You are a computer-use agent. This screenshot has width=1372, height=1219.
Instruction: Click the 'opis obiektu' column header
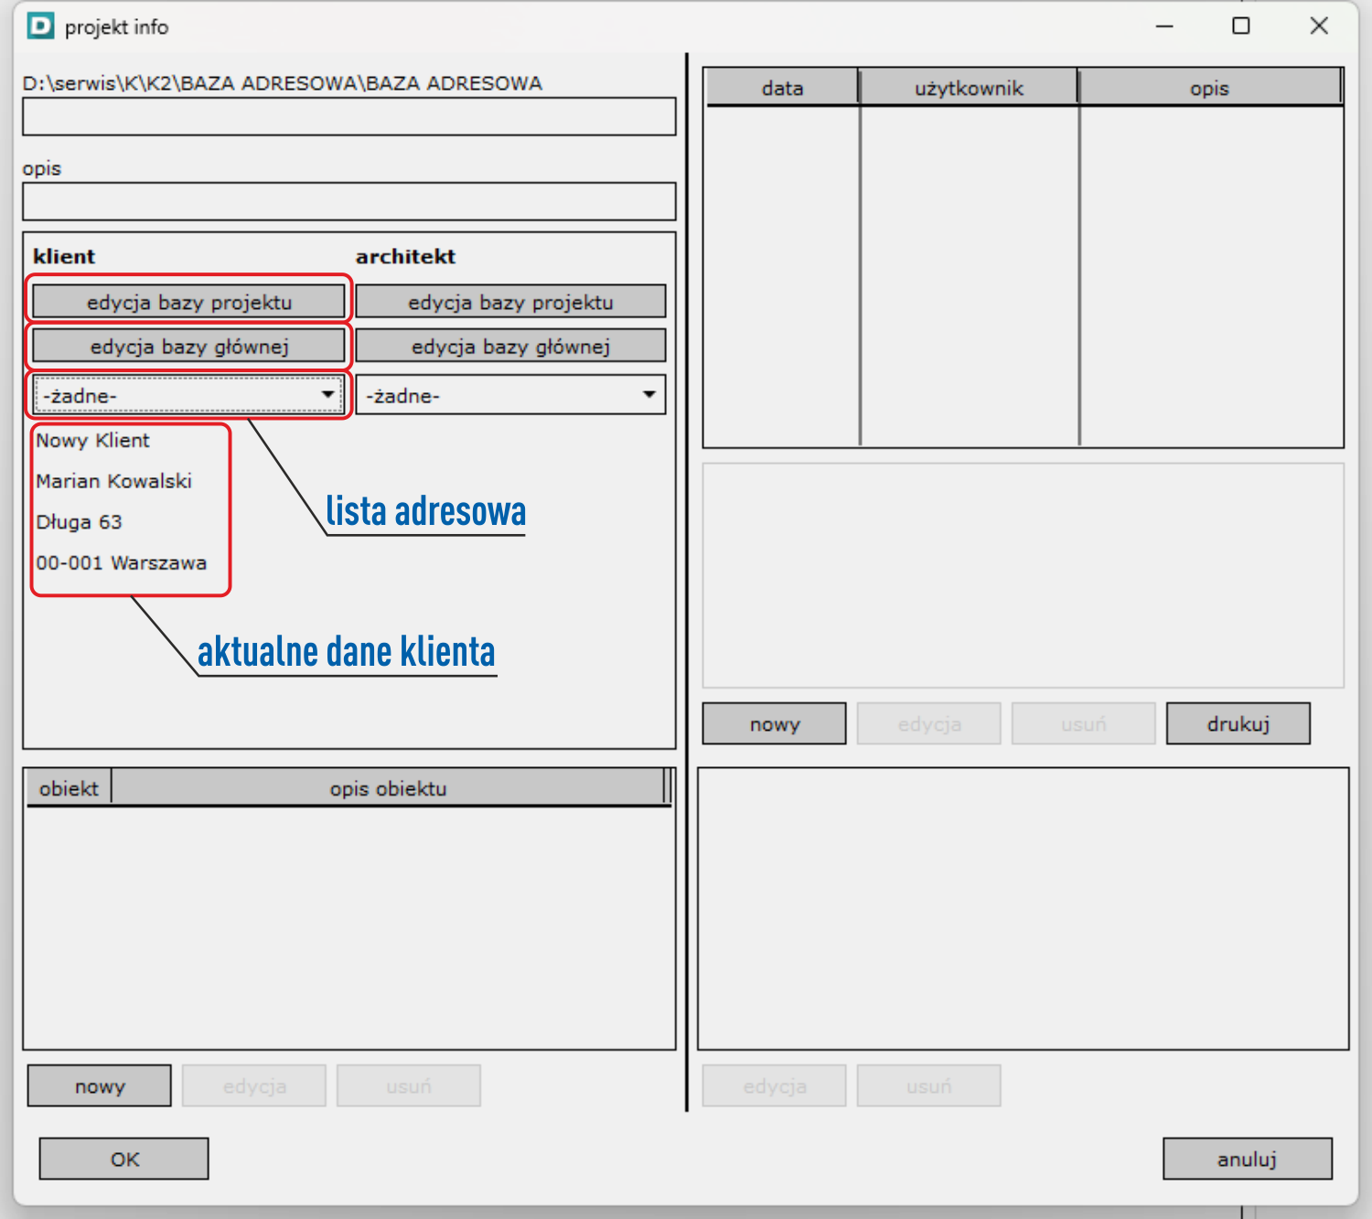coord(388,788)
